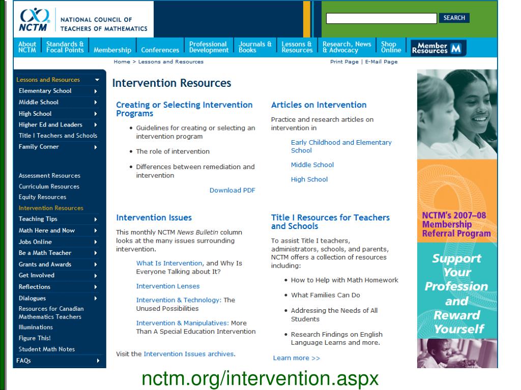The width and height of the screenshot is (521, 390).
Task: Expand Jobs Online arrow
Action: (x=96, y=242)
